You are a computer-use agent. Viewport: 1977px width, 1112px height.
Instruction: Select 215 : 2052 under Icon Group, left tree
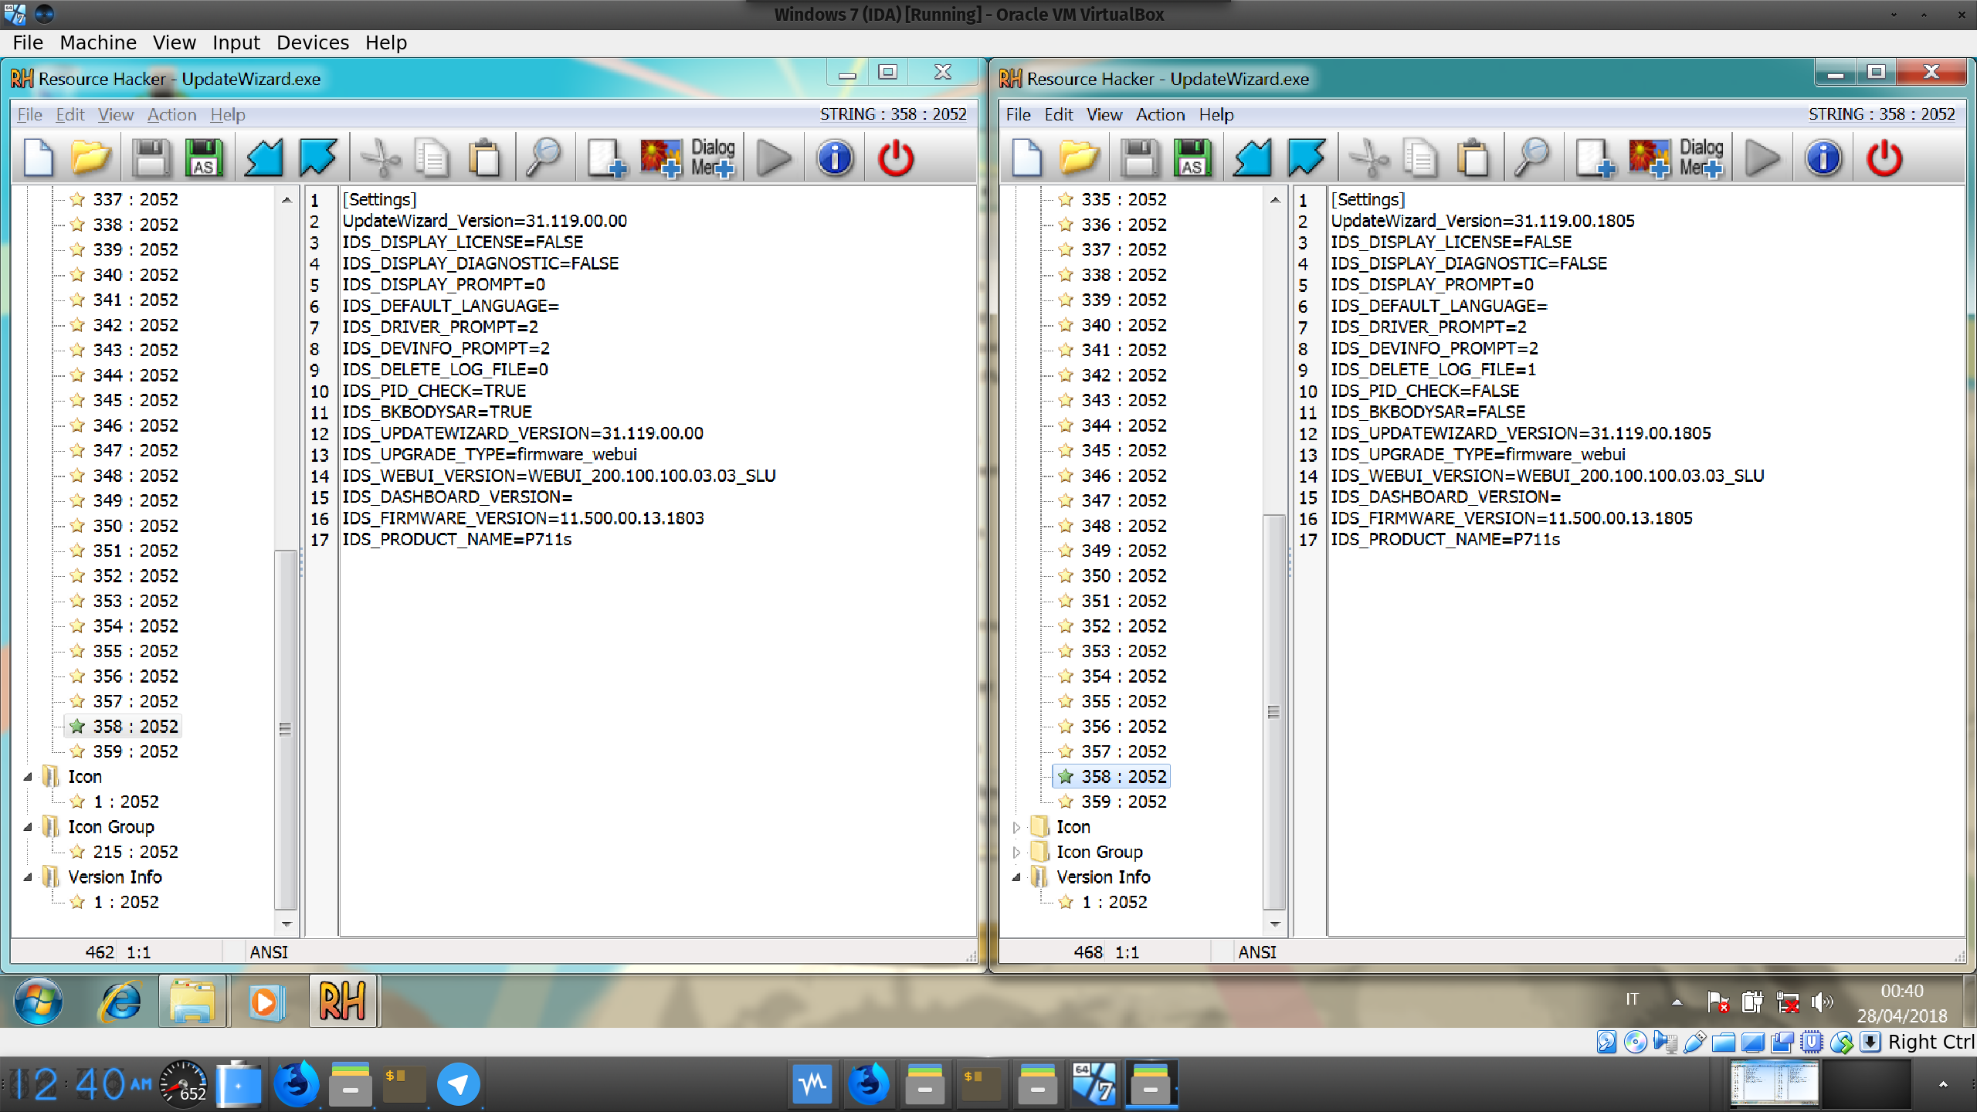(x=124, y=852)
